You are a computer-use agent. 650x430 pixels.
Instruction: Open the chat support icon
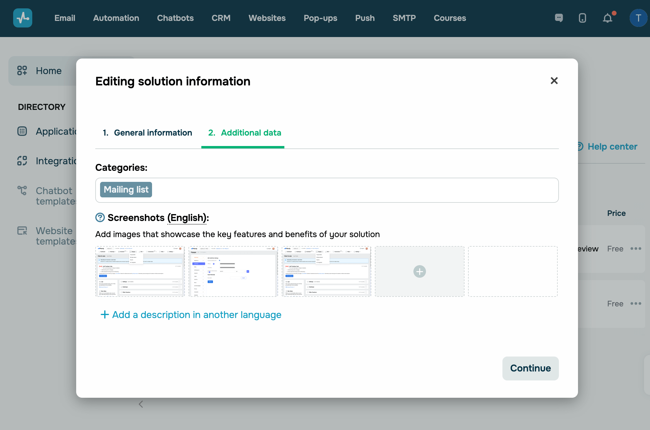[559, 18]
